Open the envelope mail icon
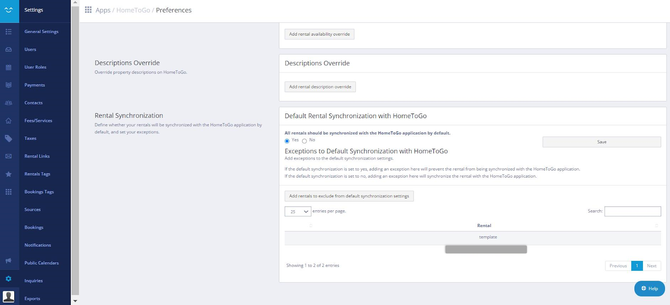This screenshot has height=305, width=670. 8,156
